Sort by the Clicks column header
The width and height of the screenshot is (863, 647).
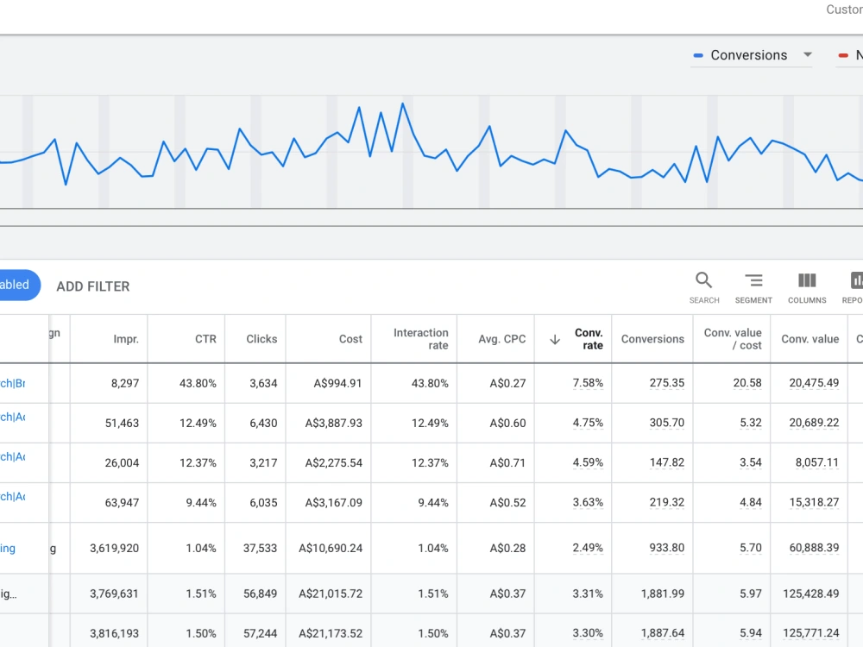click(261, 339)
